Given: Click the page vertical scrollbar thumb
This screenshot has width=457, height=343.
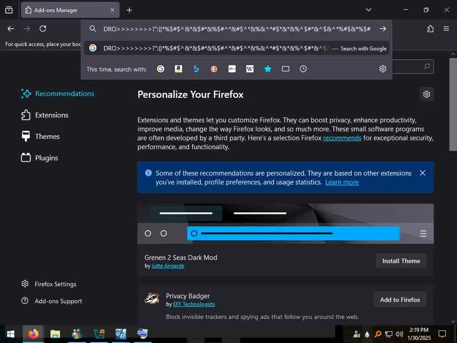Looking at the screenshot, I should (453, 105).
